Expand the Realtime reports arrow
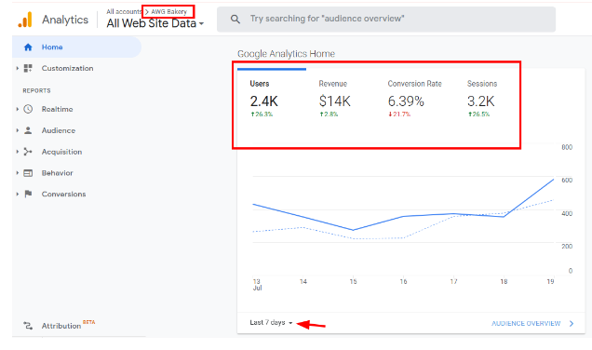The height and width of the screenshot is (350, 592). click(18, 109)
